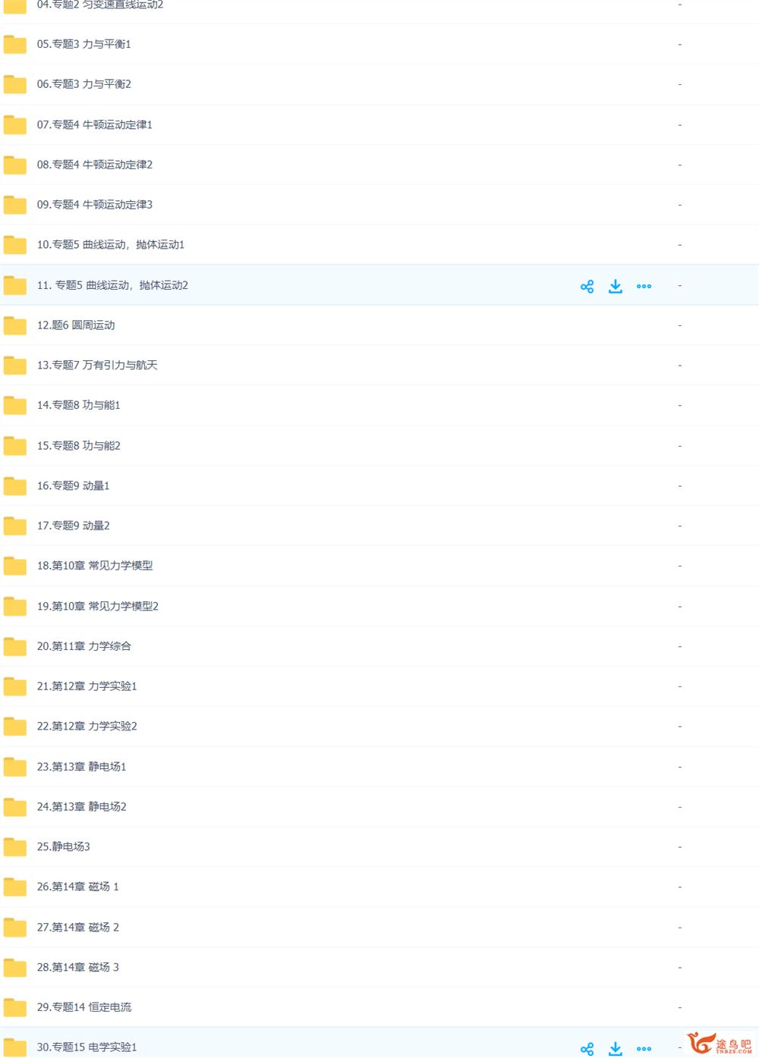Open folder name 30.专题15 电学实验1

point(87,1047)
